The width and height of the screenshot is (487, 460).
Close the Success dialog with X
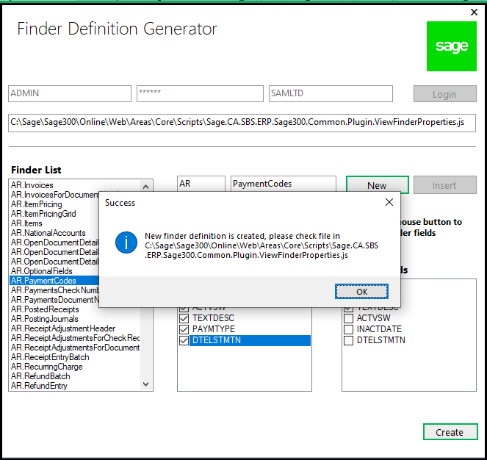coord(389,202)
